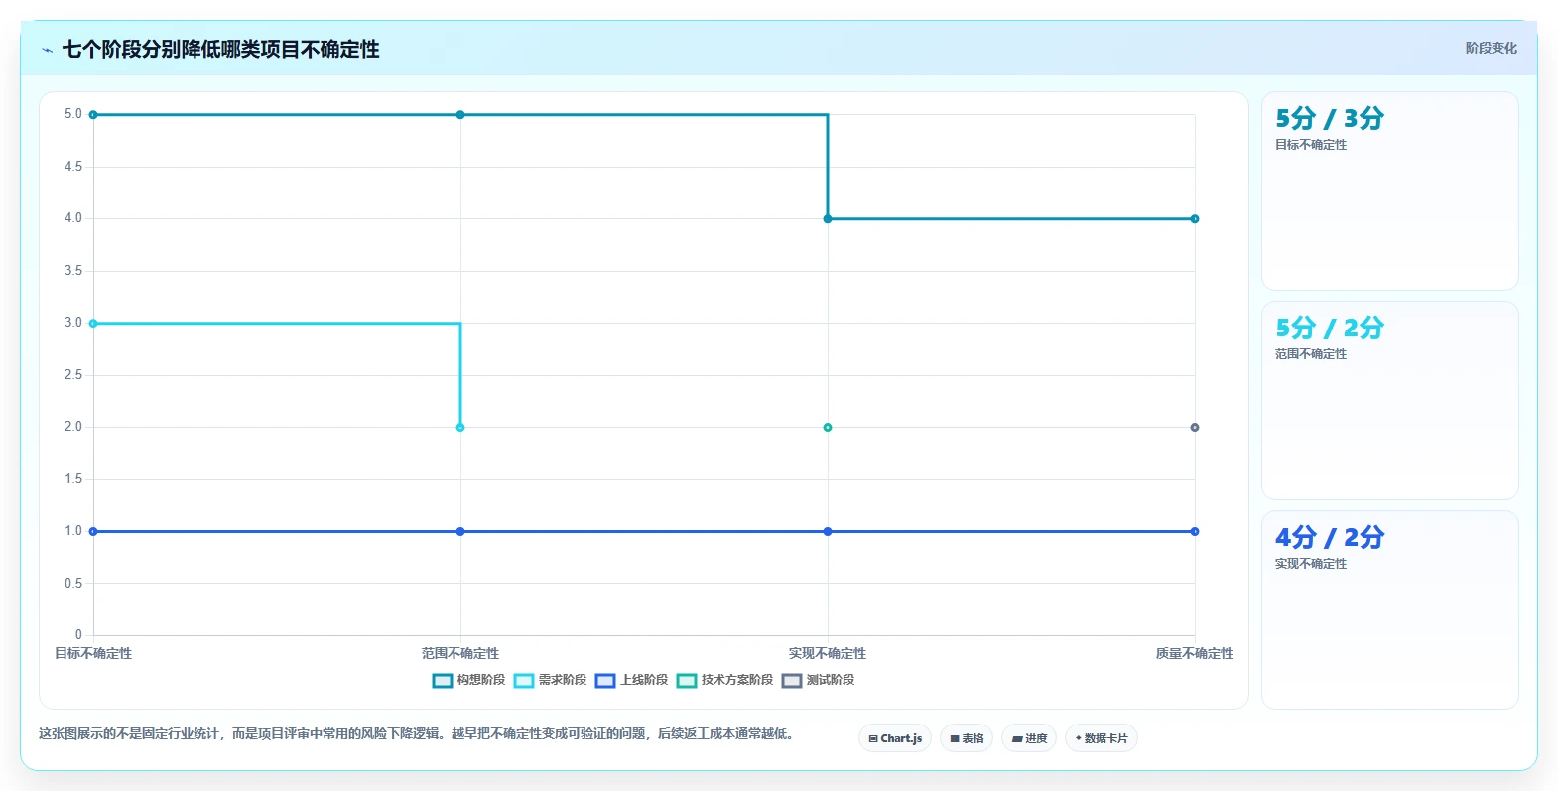Click the 5.0 y-axis tick label
Viewport: 1558px width, 791px height.
(73, 114)
